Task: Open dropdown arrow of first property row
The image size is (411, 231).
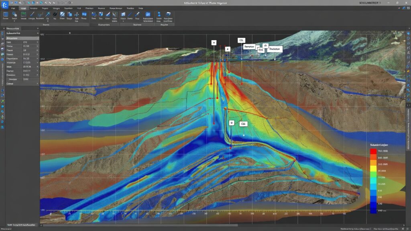Action: (x=38, y=42)
